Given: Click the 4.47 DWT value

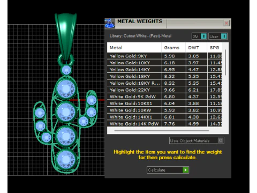Looking at the screenshot, I should click(x=193, y=70).
